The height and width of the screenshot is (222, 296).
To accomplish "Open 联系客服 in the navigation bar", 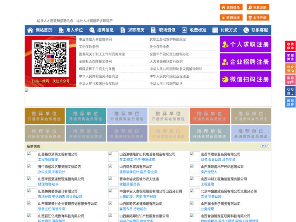I will click(x=259, y=30).
